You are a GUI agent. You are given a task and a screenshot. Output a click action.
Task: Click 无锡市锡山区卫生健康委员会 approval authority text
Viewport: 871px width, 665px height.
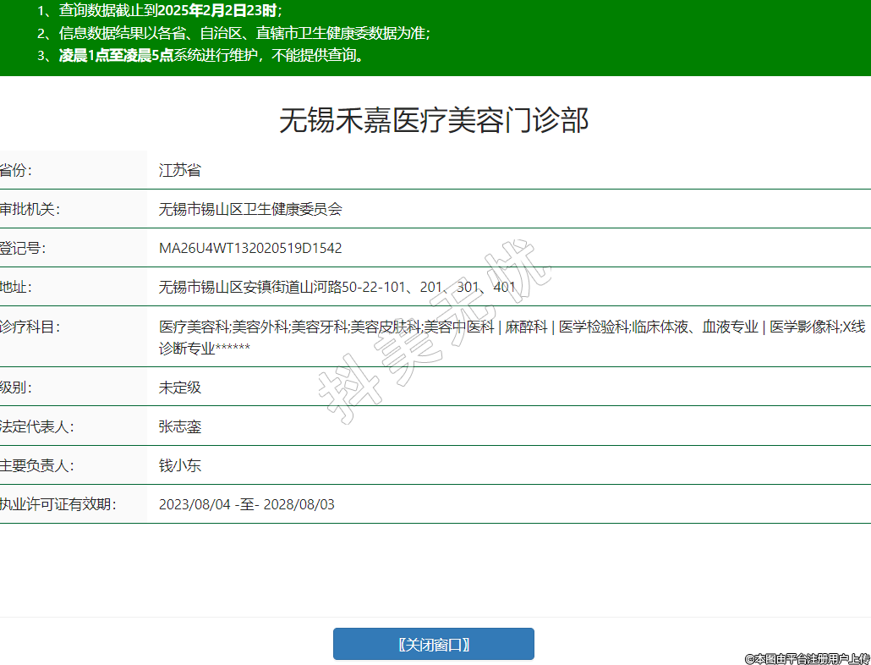[x=250, y=209]
